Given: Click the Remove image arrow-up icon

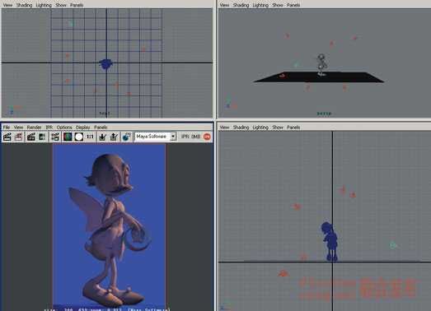Looking at the screenshot, I should coord(114,137).
